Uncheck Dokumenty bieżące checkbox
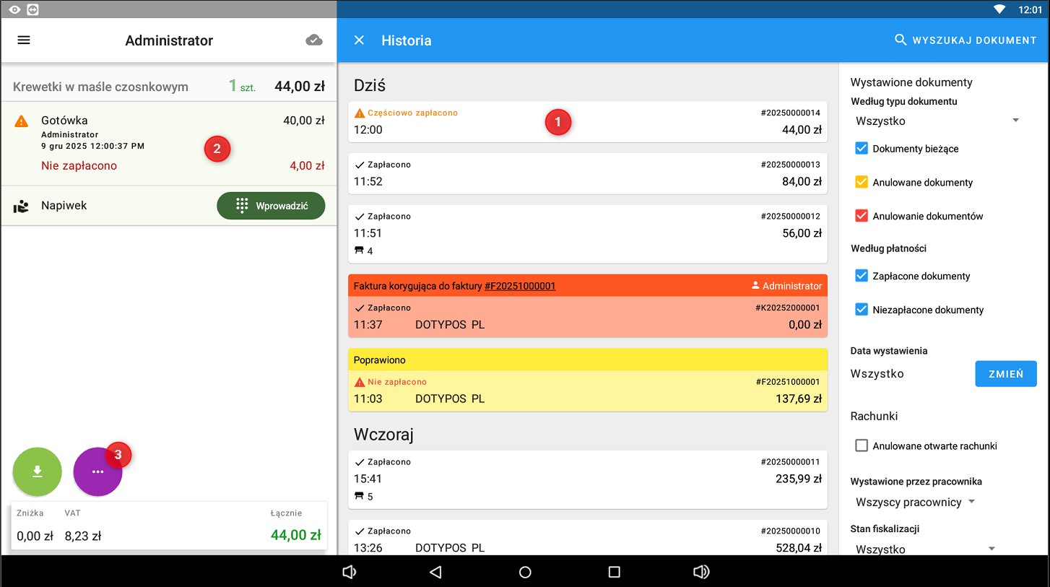 point(861,149)
